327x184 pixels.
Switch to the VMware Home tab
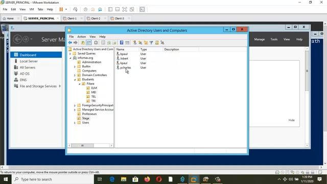10,18
